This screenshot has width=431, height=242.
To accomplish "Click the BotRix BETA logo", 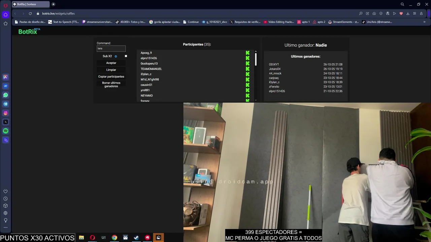I will (29, 31).
